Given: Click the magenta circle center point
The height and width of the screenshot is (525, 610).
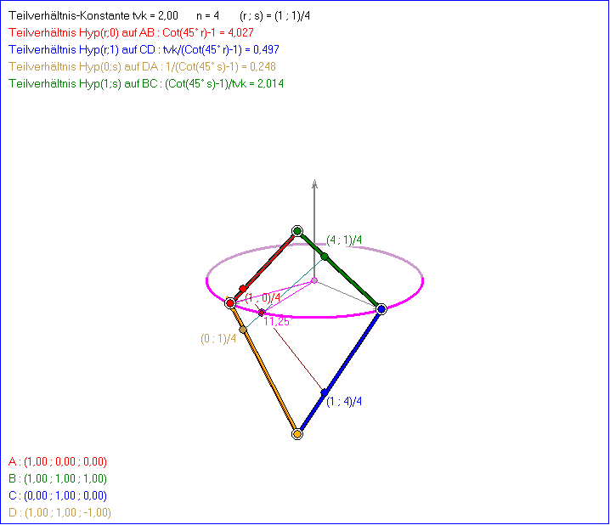Looking at the screenshot, I should pos(314,280).
